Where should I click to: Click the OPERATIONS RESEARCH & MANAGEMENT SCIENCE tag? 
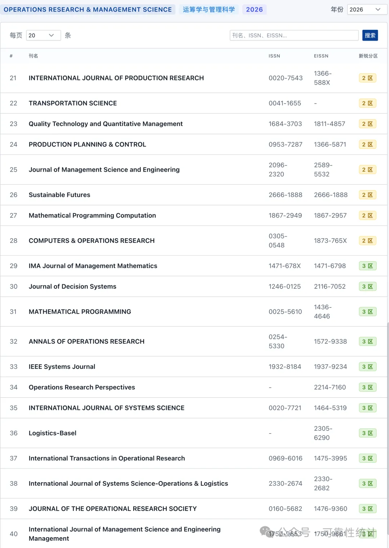click(x=88, y=9)
